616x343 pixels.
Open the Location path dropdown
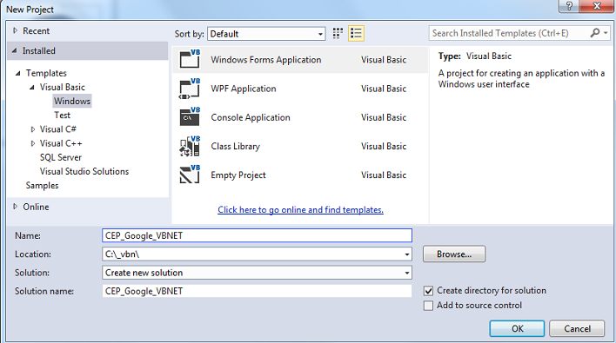point(407,254)
